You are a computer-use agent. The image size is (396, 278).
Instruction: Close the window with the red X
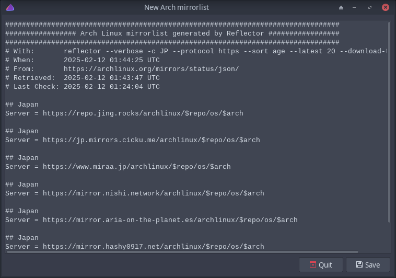coord(386,8)
